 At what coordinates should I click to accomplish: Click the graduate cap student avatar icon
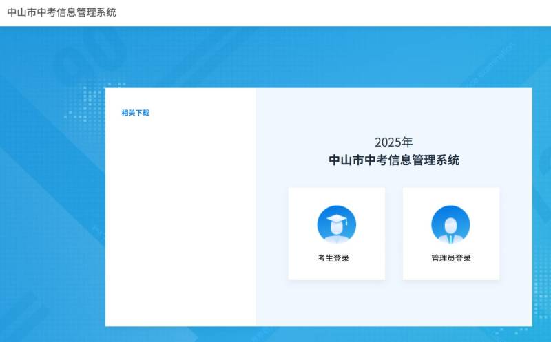coord(336,224)
